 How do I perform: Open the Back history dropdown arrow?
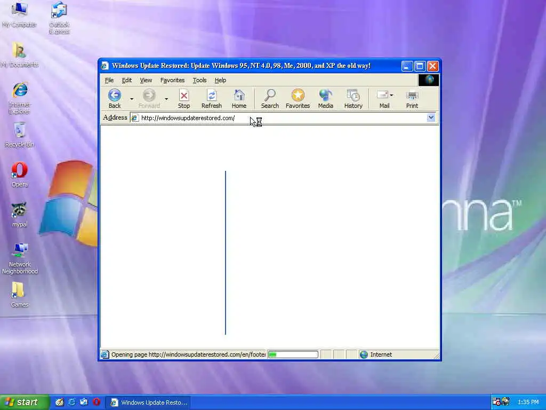coord(132,99)
